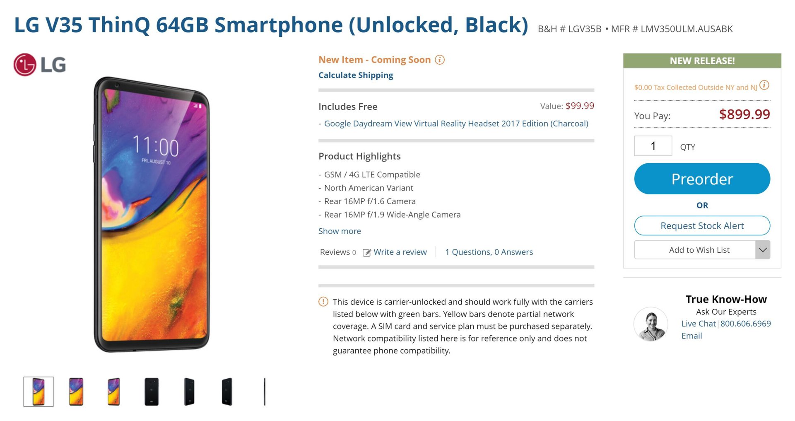
Task: Click the orange carrier warning icon
Action: [323, 302]
